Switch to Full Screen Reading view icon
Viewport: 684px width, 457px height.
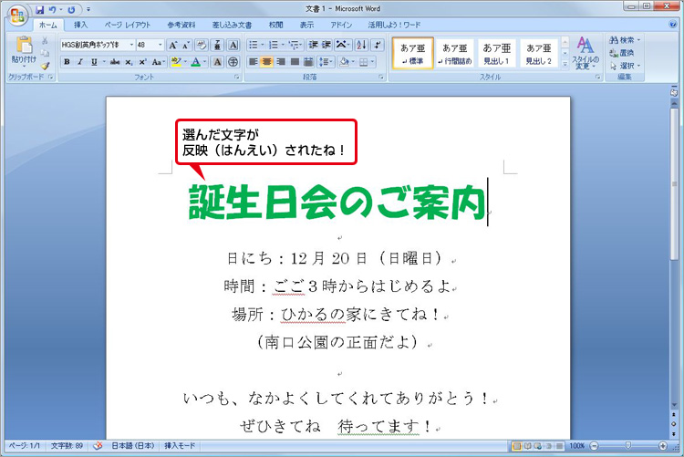click(527, 446)
